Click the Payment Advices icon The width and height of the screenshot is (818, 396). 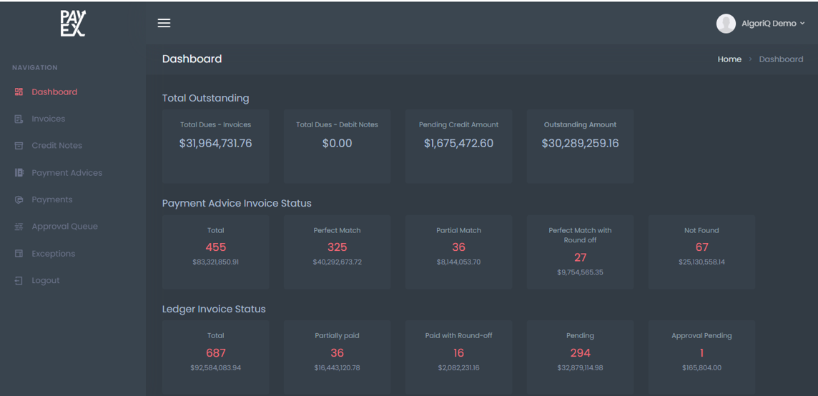(x=19, y=173)
